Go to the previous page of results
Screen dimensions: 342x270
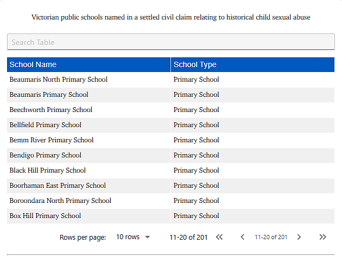point(242,237)
